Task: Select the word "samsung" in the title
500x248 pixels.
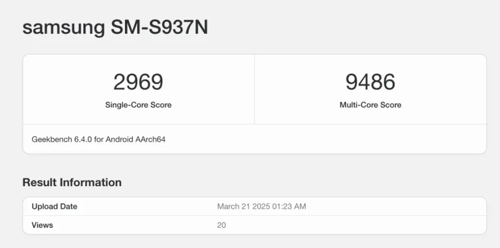Action: point(64,28)
